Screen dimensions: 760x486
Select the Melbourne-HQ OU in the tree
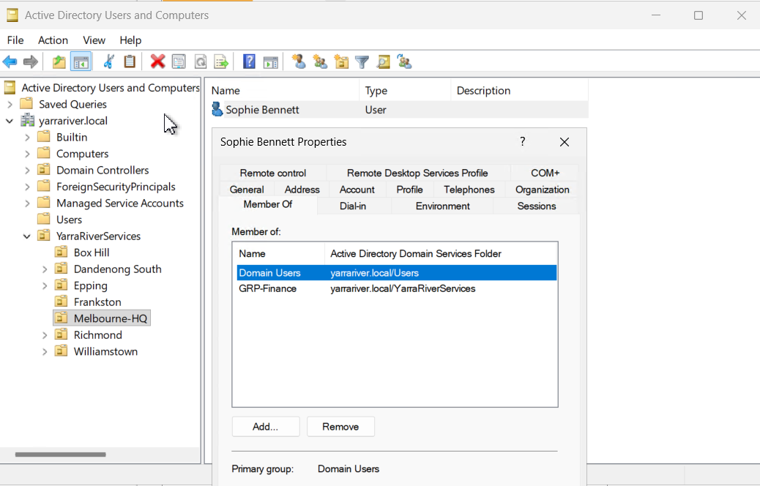point(102,318)
